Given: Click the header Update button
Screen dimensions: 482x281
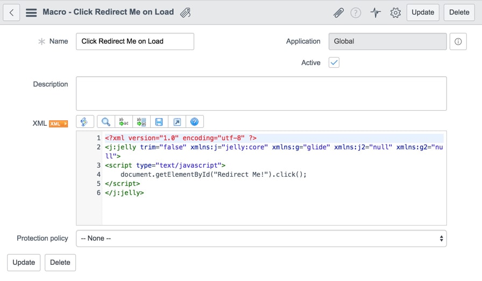Looking at the screenshot, I should tap(423, 12).
